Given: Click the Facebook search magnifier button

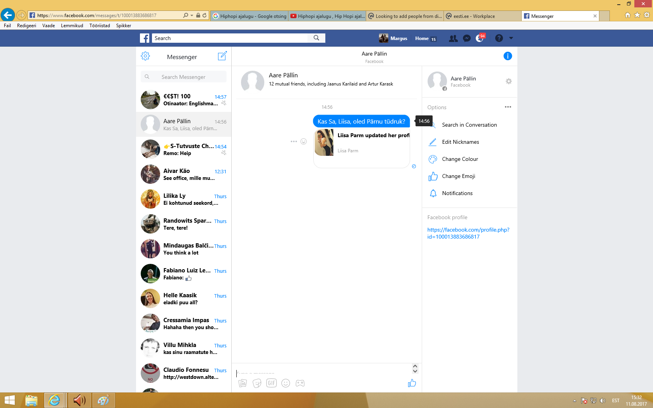Looking at the screenshot, I should pos(316,38).
